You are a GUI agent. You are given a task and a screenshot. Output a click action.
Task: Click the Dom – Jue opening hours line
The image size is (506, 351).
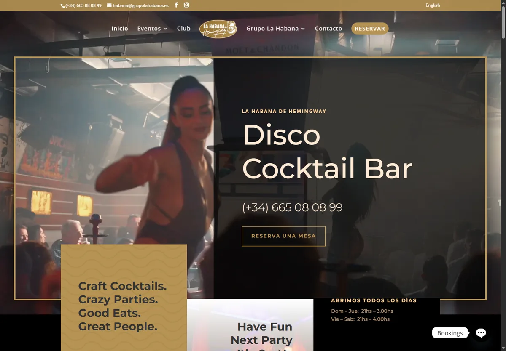coord(362,311)
